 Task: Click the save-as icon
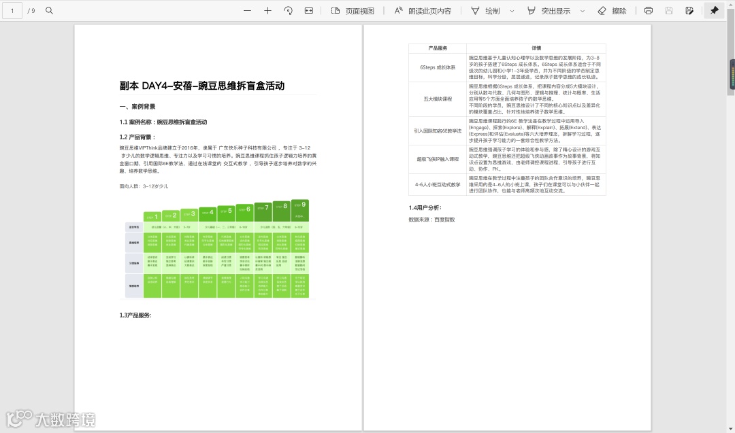coord(689,10)
